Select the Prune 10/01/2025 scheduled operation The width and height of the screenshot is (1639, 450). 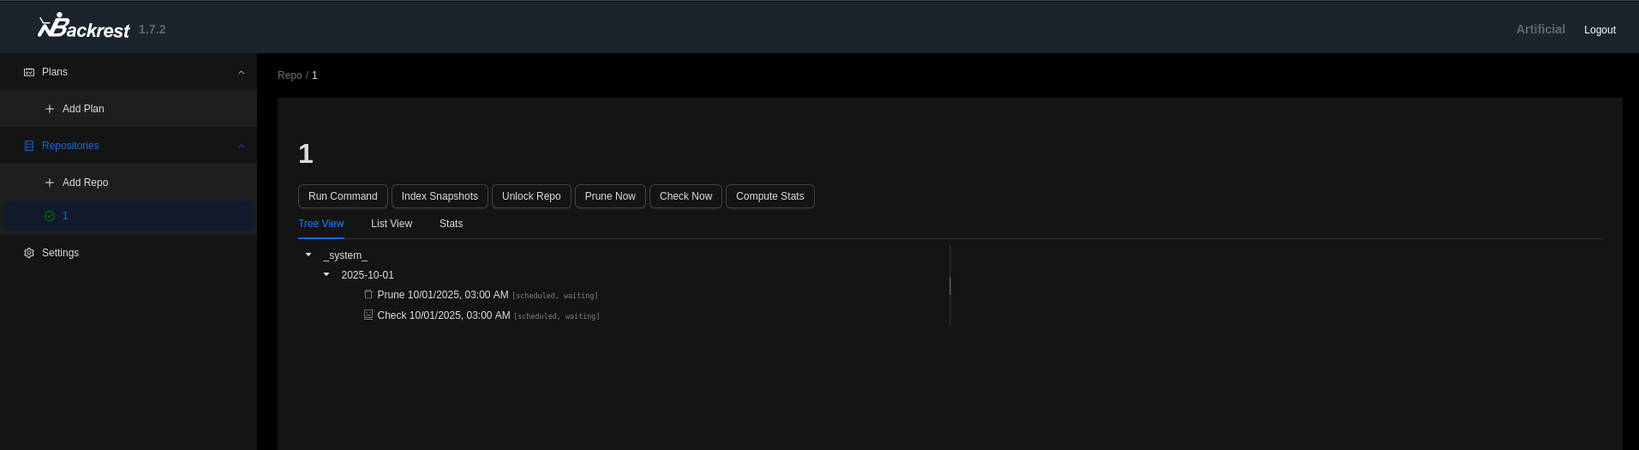coord(443,295)
